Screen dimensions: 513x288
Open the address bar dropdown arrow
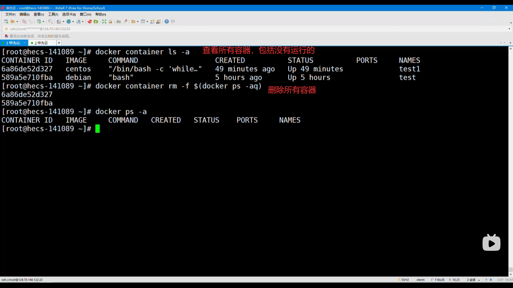[x=509, y=29]
